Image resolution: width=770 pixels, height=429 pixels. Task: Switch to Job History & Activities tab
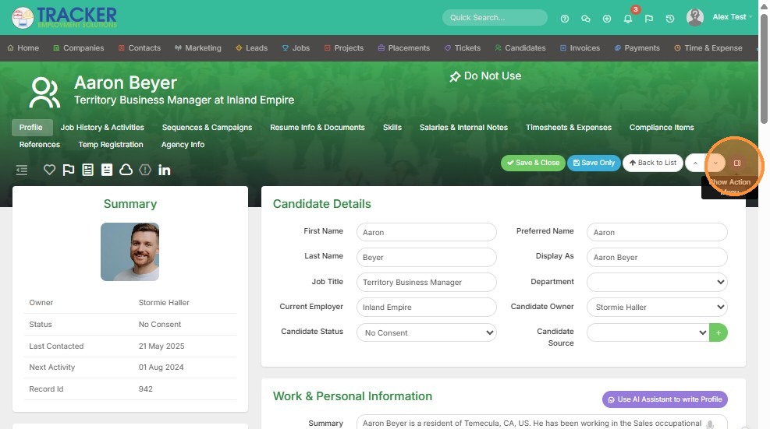coord(102,128)
